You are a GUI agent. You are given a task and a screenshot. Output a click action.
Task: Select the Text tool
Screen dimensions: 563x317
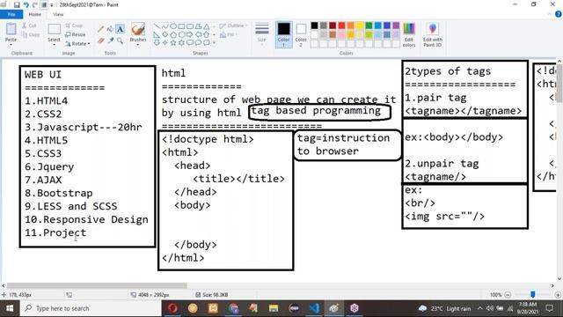pyautogui.click(x=120, y=29)
